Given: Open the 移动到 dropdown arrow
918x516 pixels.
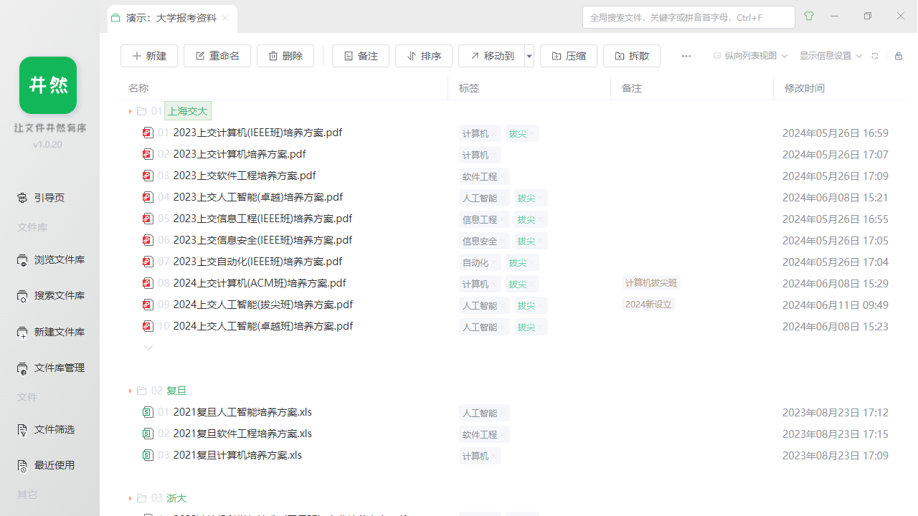Looking at the screenshot, I should pos(529,55).
